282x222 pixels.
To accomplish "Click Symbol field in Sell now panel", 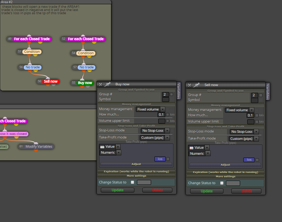I will (x=254, y=100).
